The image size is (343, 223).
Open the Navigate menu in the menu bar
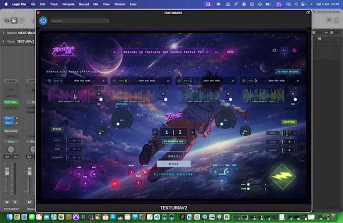[x=68, y=4]
